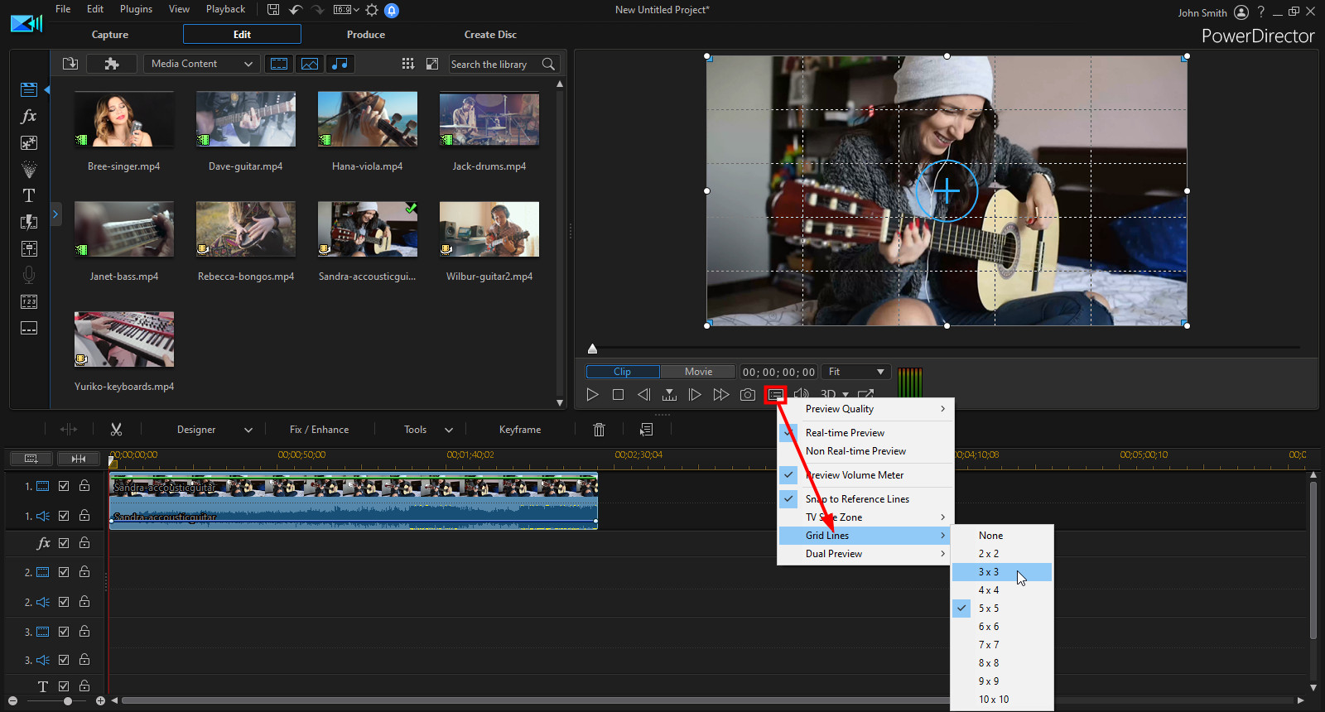
Task: Select 3 x 3 grid lines option
Action: [989, 572]
